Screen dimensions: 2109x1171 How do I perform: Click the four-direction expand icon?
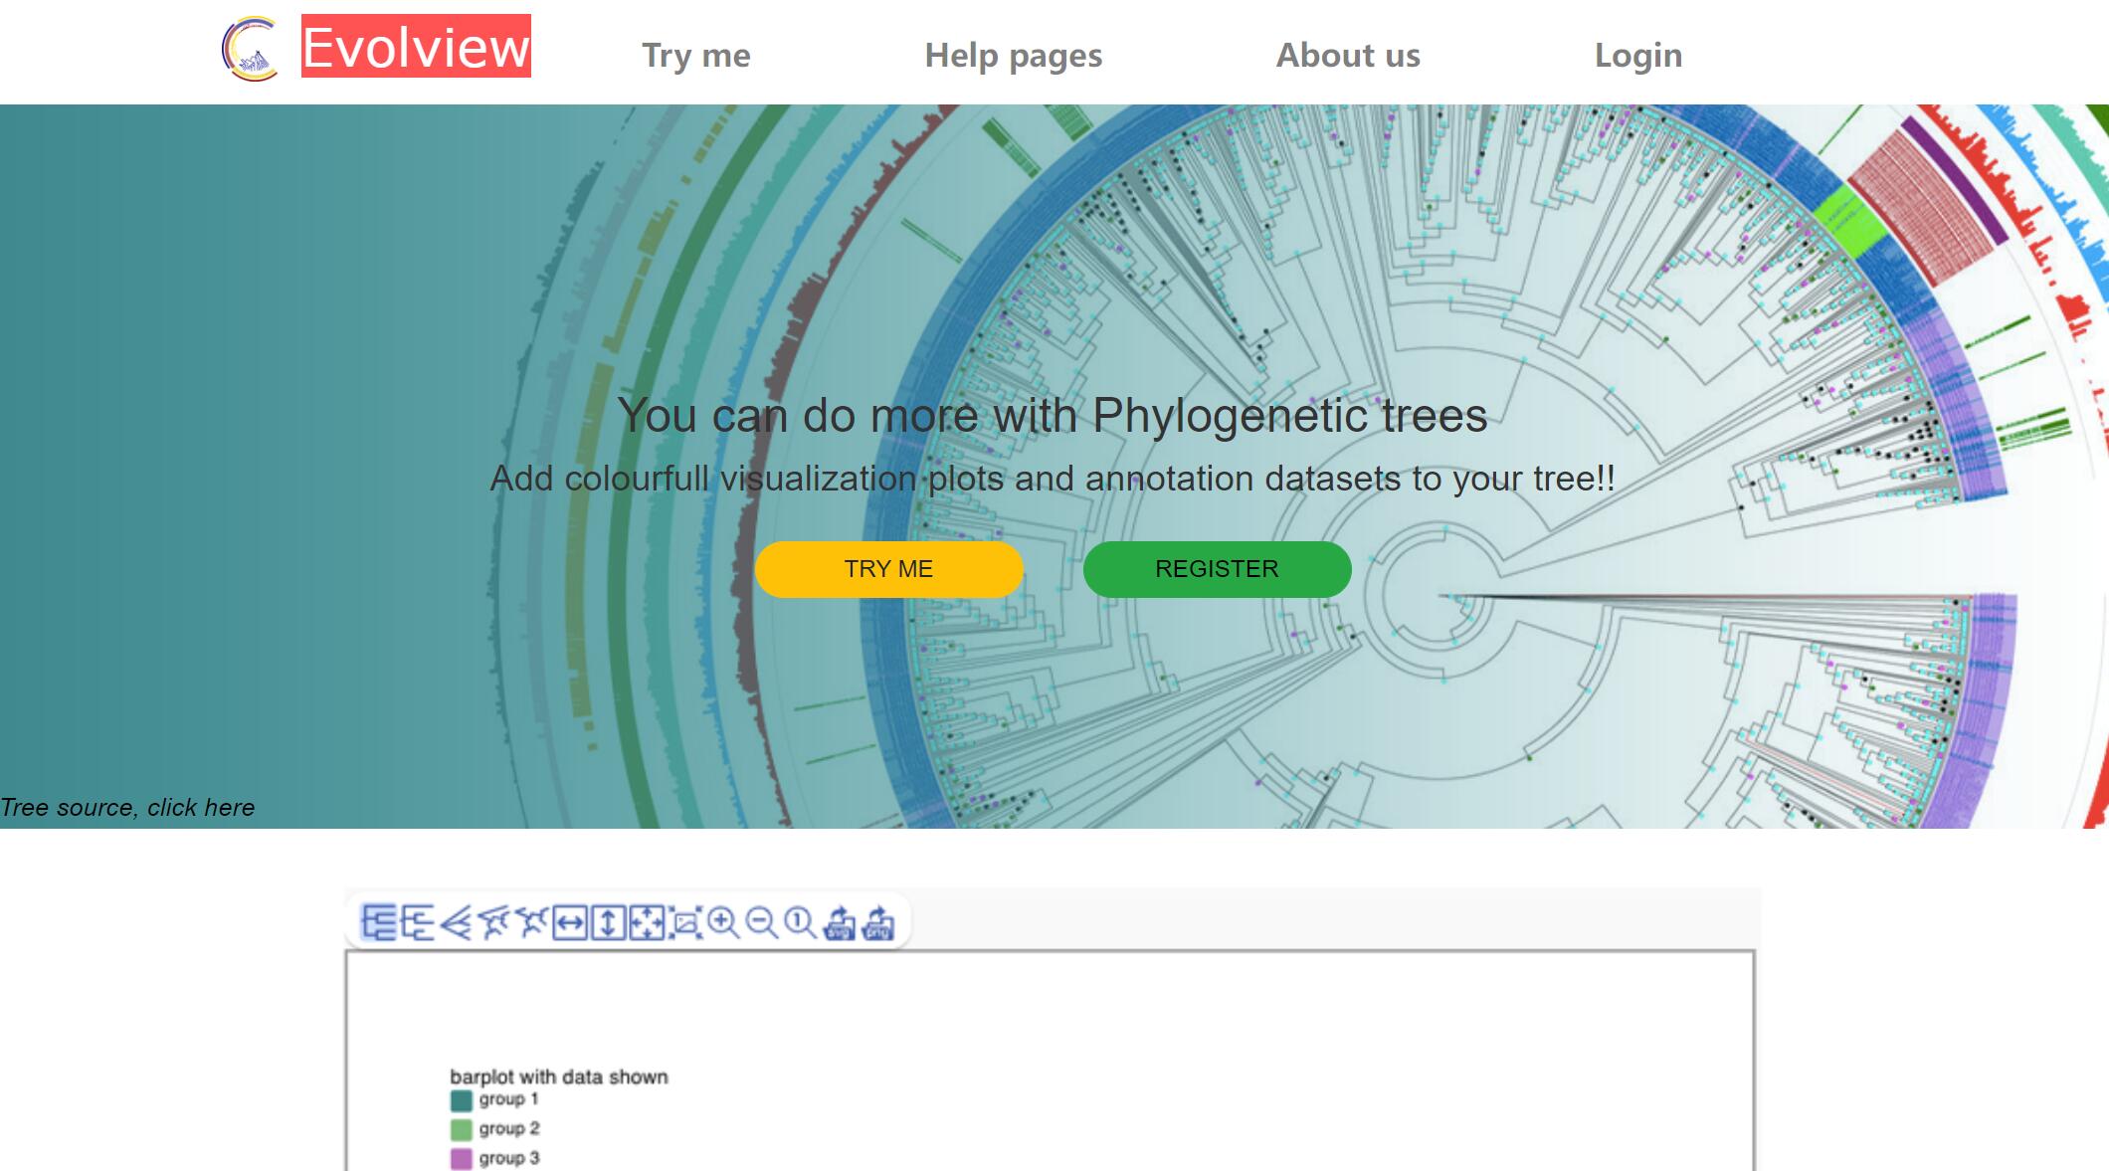647,922
